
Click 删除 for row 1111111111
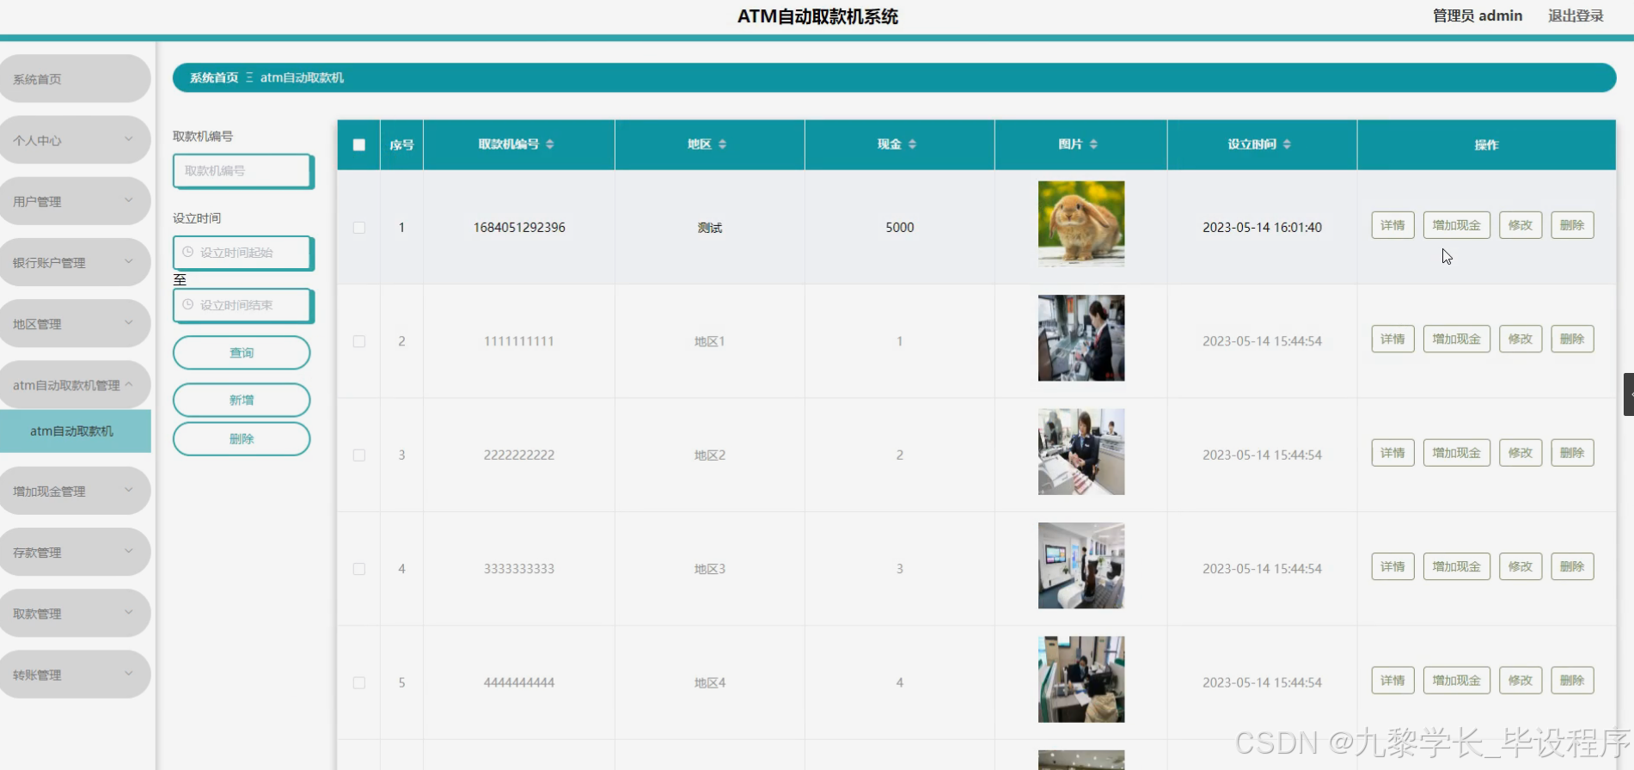1572,339
